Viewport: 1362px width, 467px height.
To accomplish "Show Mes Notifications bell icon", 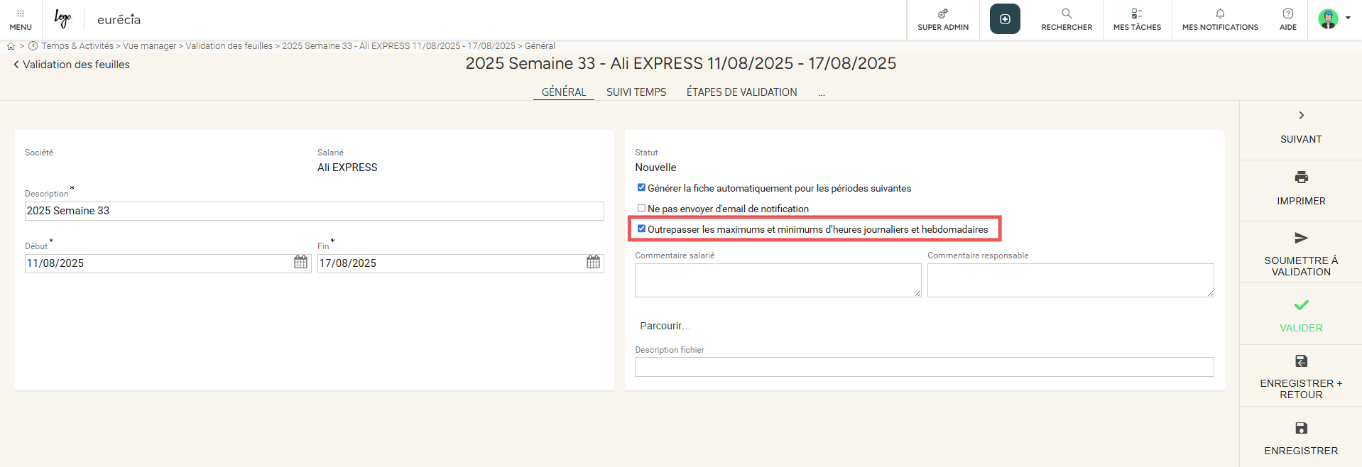I will (x=1220, y=14).
